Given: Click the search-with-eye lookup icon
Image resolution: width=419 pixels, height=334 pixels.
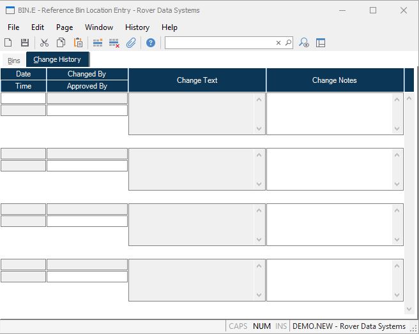Looking at the screenshot, I should (304, 43).
